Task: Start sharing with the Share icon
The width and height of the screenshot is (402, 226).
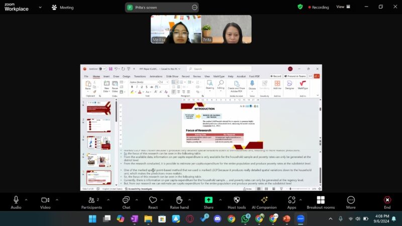Action: pyautogui.click(x=208, y=200)
